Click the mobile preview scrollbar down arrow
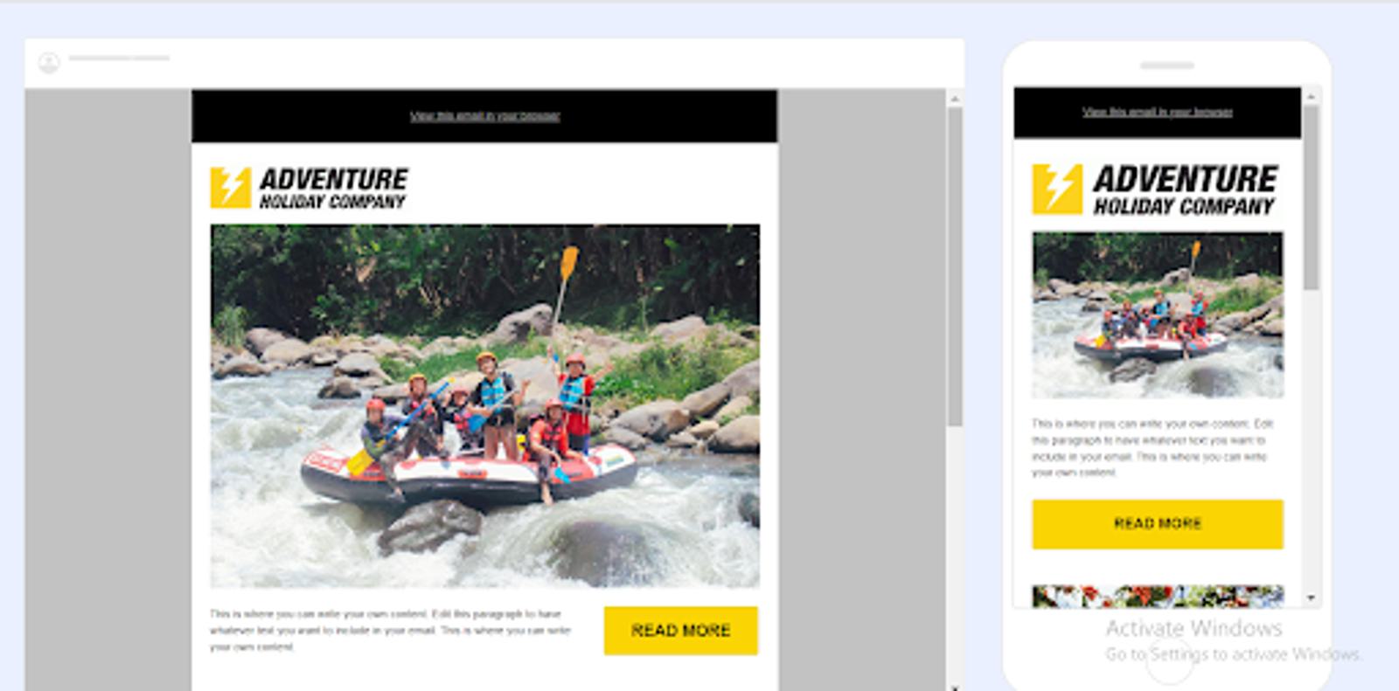The image size is (1399, 691). 1311,598
